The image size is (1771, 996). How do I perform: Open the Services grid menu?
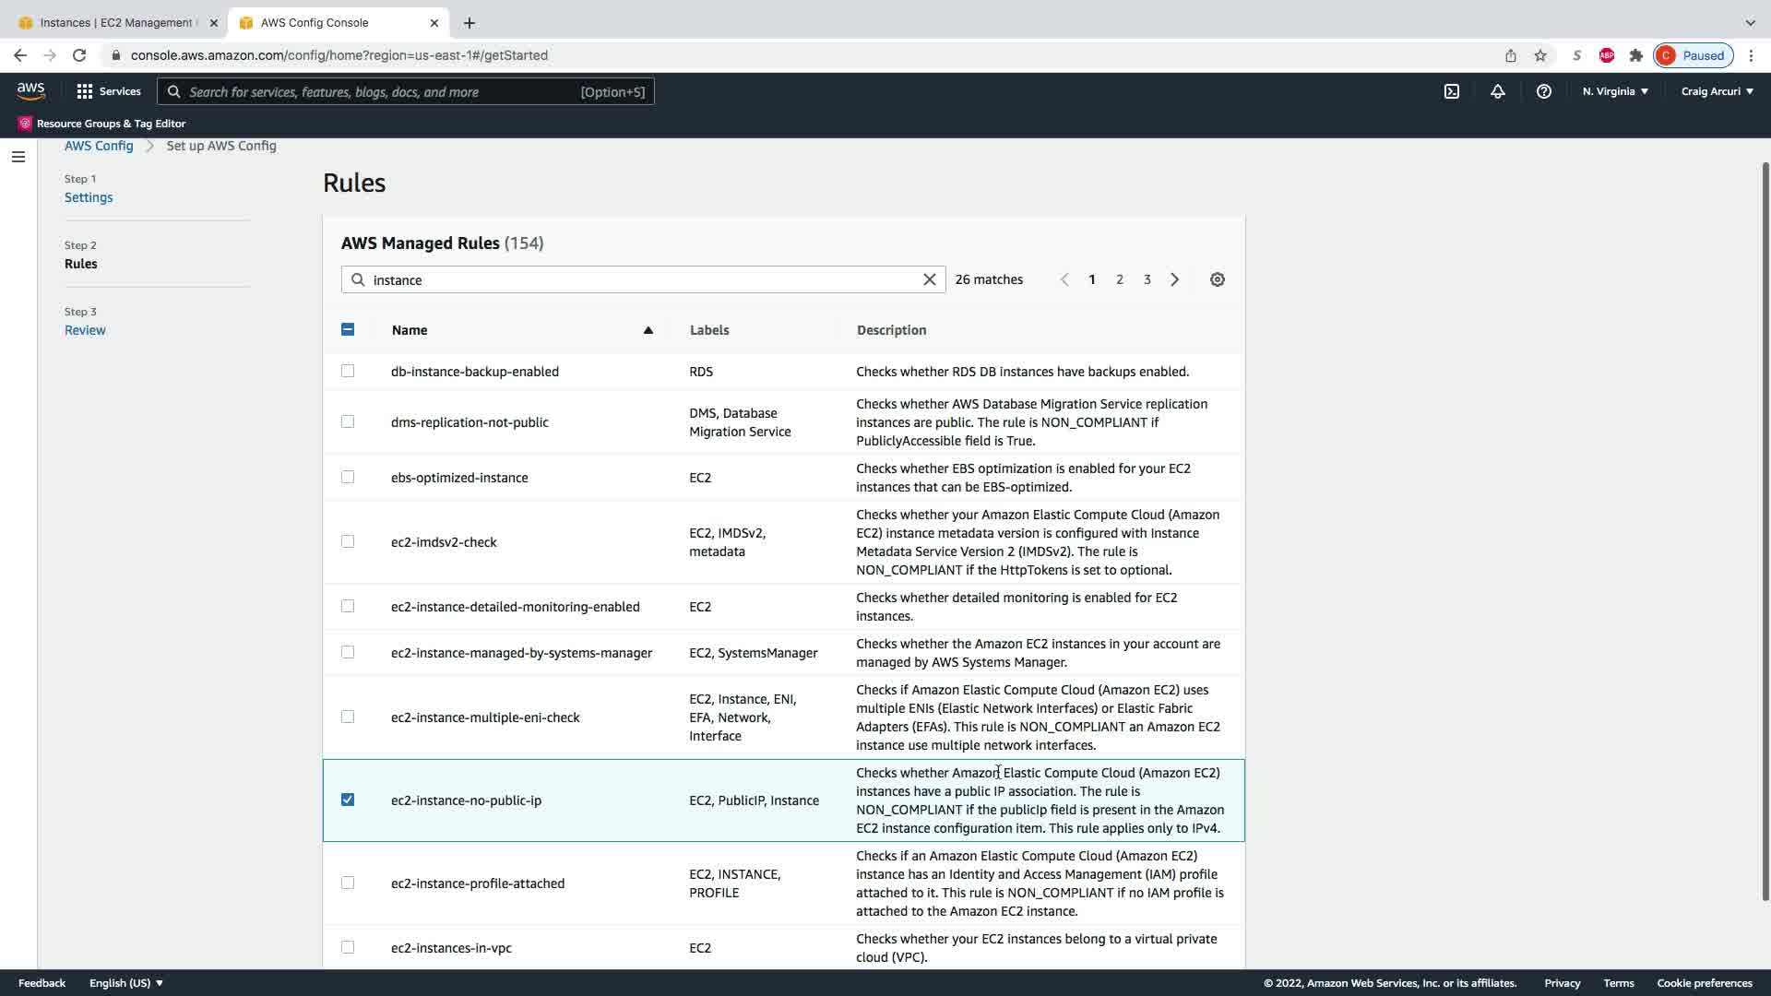point(108,91)
